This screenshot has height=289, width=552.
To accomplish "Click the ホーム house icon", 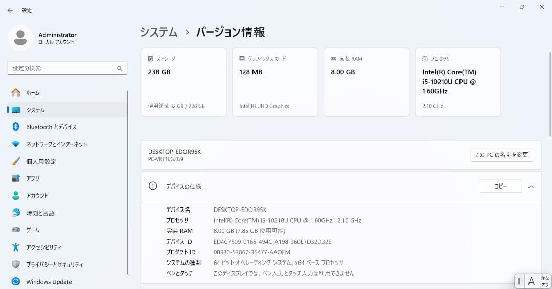I will click(x=16, y=92).
